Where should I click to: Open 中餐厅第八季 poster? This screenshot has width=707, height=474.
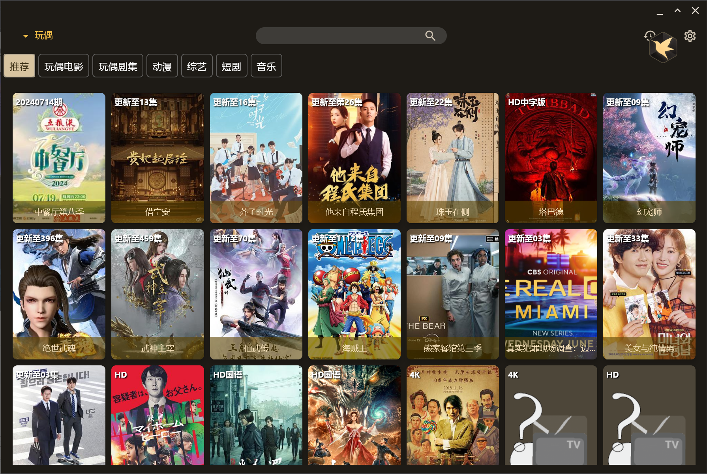click(x=59, y=158)
